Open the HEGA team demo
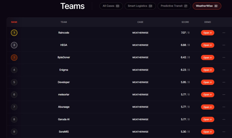The height and width of the screenshot is (138, 232). coord(208,45)
